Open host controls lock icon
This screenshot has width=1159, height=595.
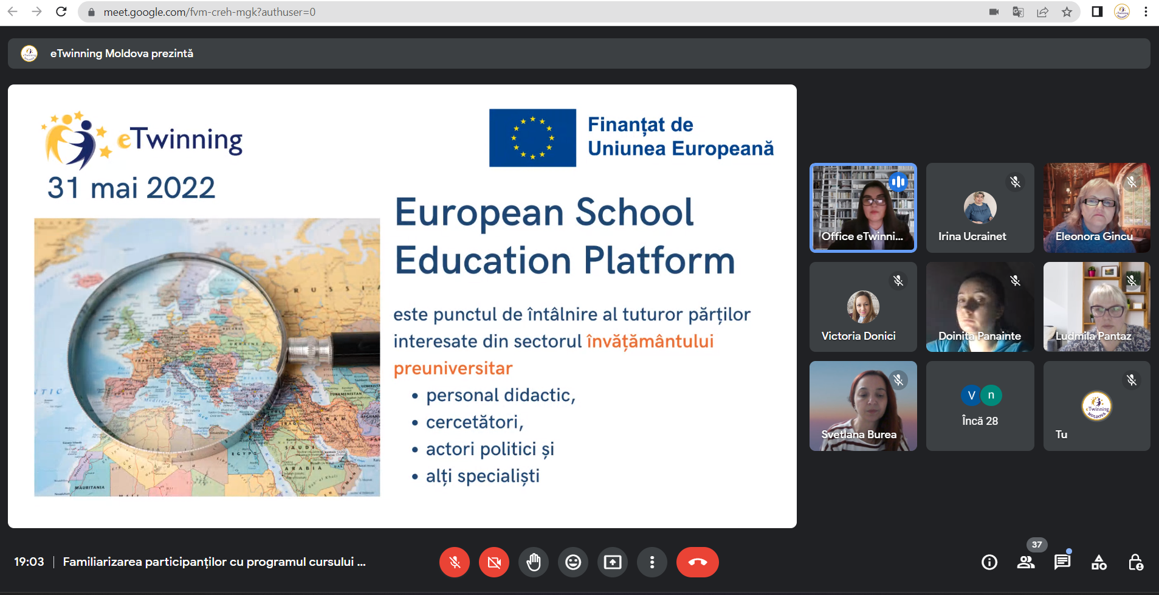pyautogui.click(x=1135, y=562)
